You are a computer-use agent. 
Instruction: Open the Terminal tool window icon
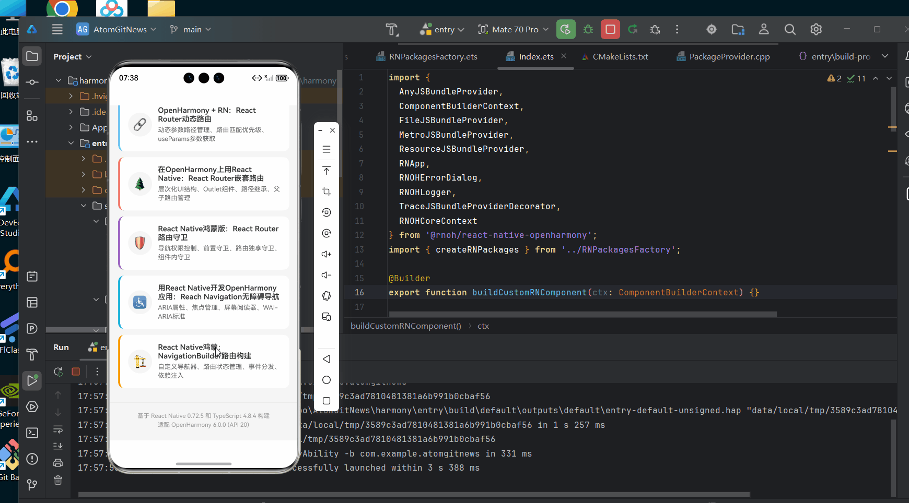(32, 433)
